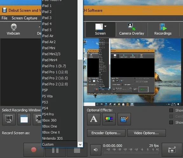183x158 pixels.
Task: Stop the recording
Action: tap(77, 150)
